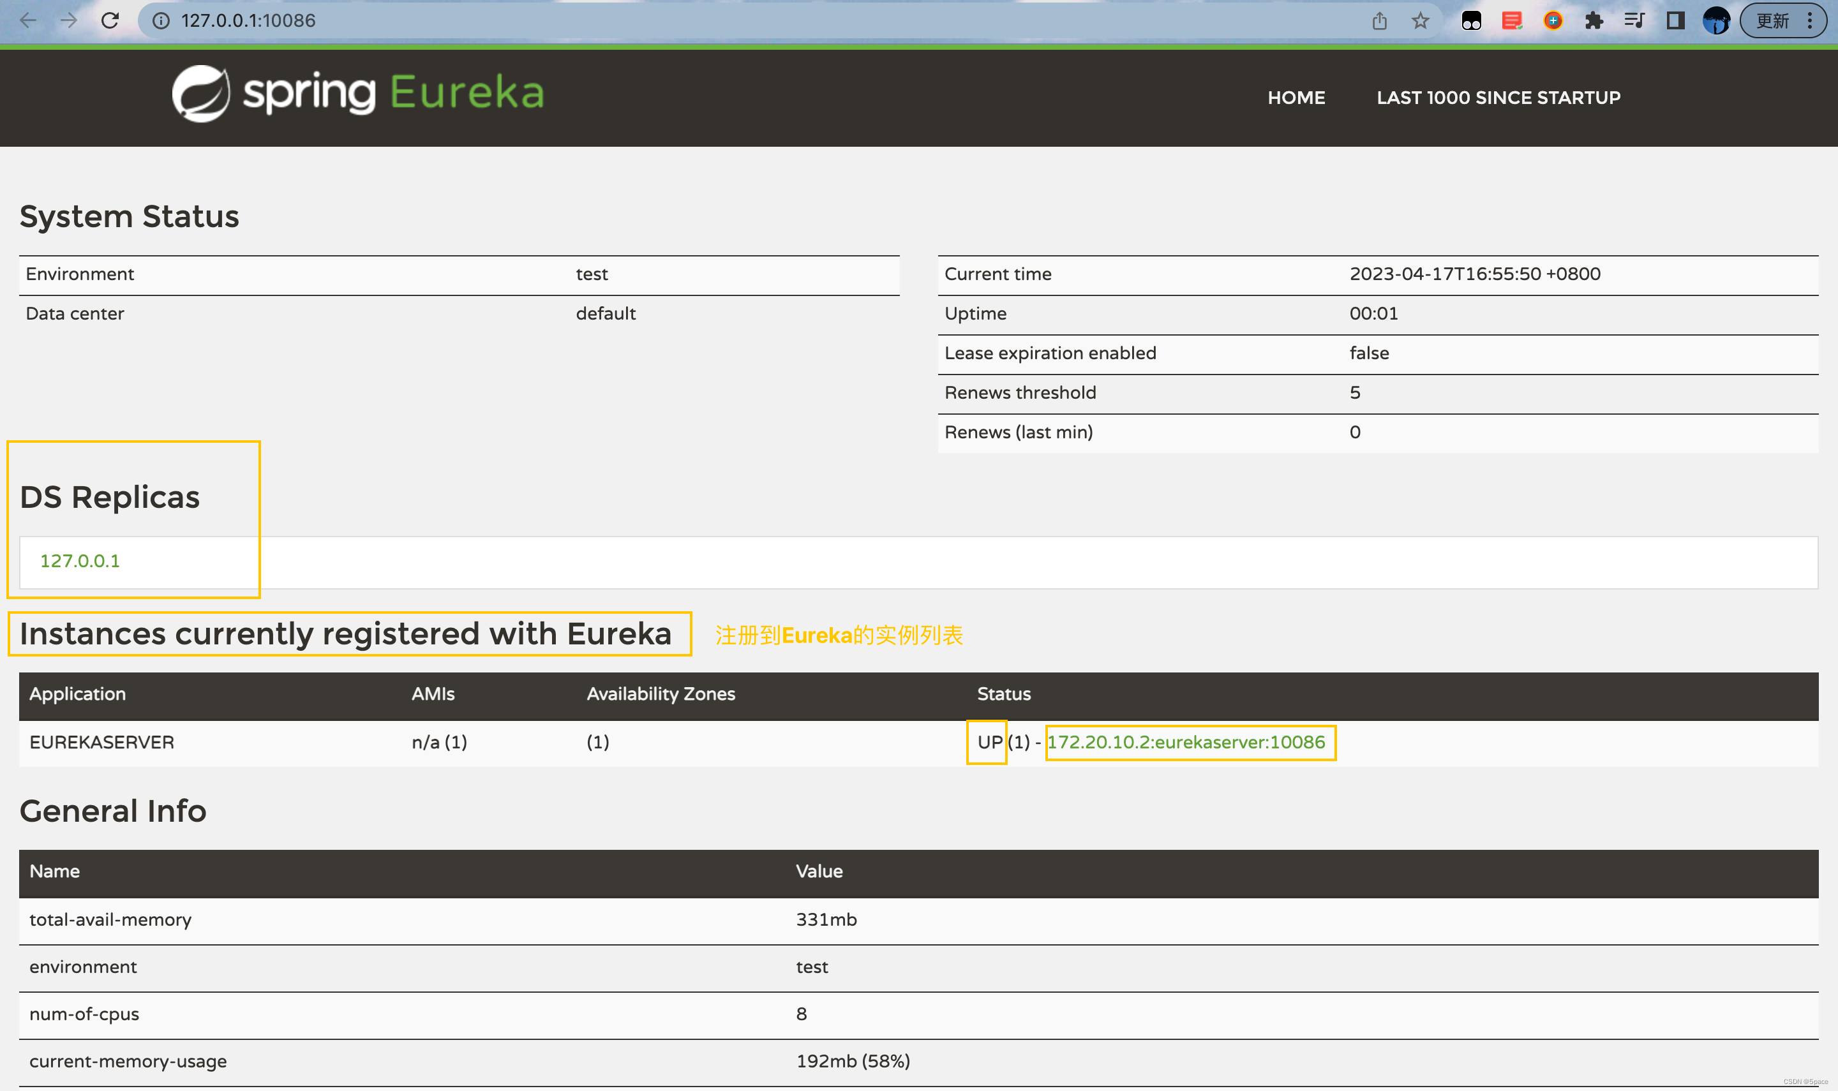Open the red notes extension icon
The width and height of the screenshot is (1838, 1091).
(x=1512, y=20)
